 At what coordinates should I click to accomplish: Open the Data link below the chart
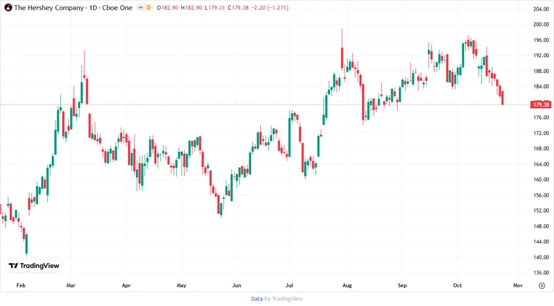[x=257, y=299]
